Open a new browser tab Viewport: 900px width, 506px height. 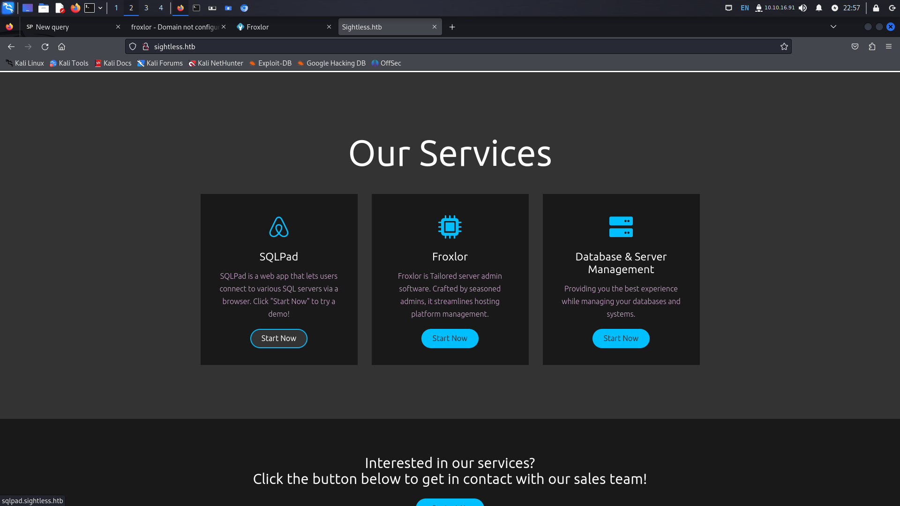click(452, 27)
